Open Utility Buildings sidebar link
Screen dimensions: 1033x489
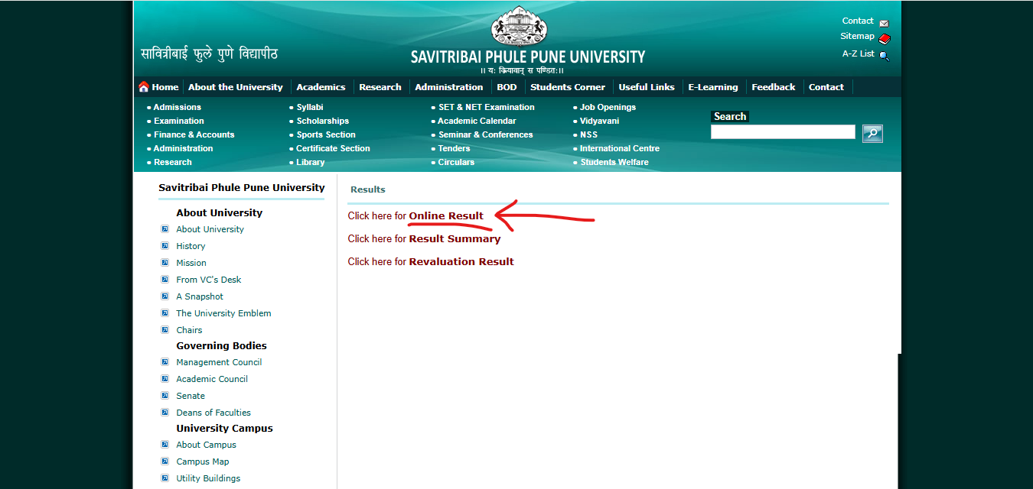point(208,478)
